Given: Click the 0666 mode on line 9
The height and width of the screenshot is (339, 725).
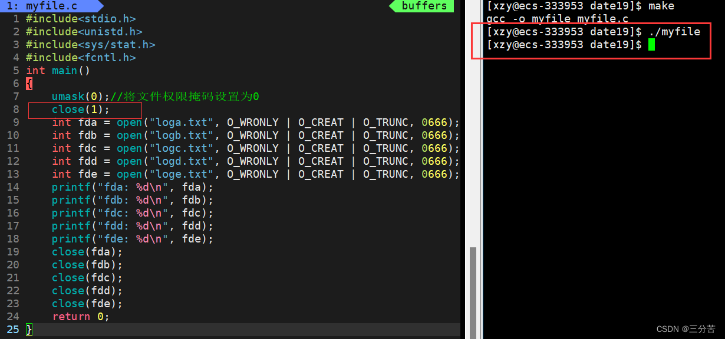Looking at the screenshot, I should click(x=434, y=122).
